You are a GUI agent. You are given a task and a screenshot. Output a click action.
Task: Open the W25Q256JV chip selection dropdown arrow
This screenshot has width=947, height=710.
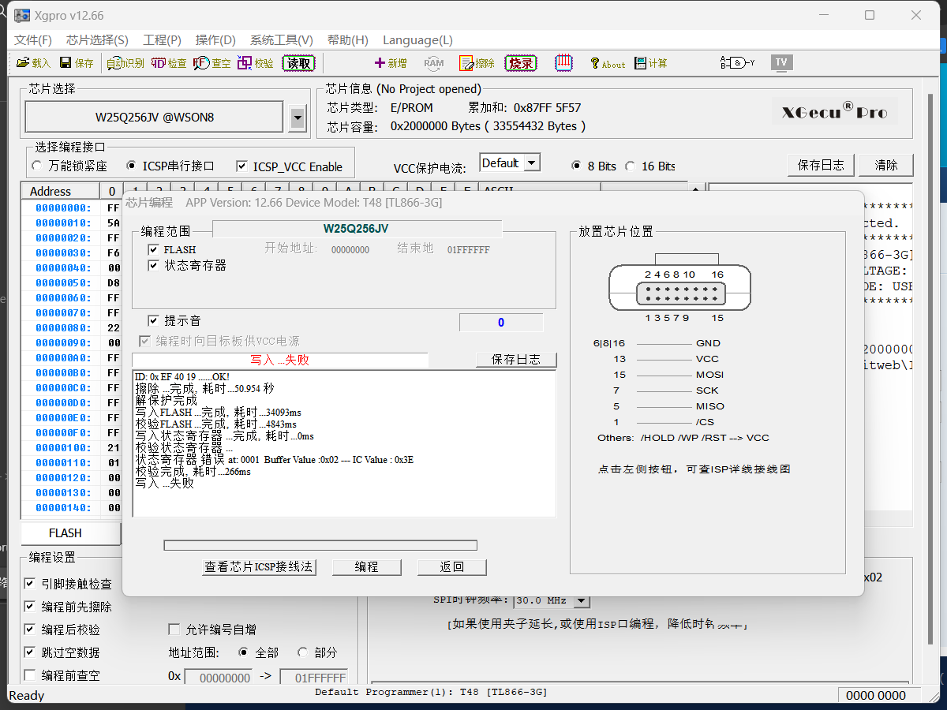(298, 118)
